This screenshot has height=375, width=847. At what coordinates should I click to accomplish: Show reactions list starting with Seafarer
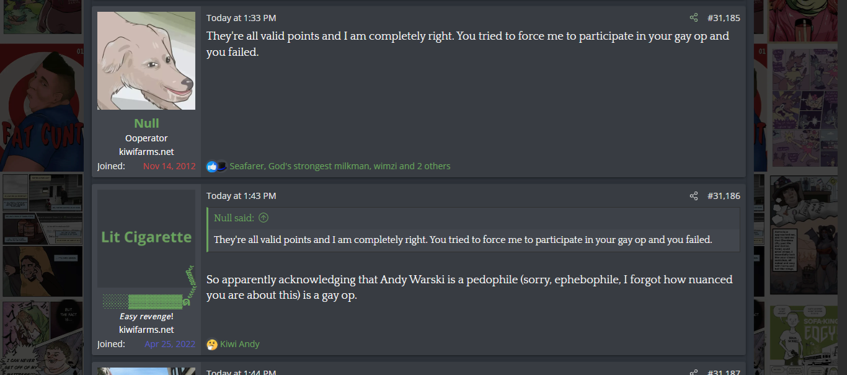(x=340, y=166)
